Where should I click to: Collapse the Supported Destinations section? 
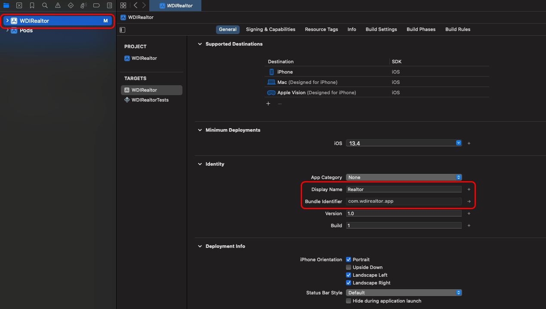pos(200,44)
